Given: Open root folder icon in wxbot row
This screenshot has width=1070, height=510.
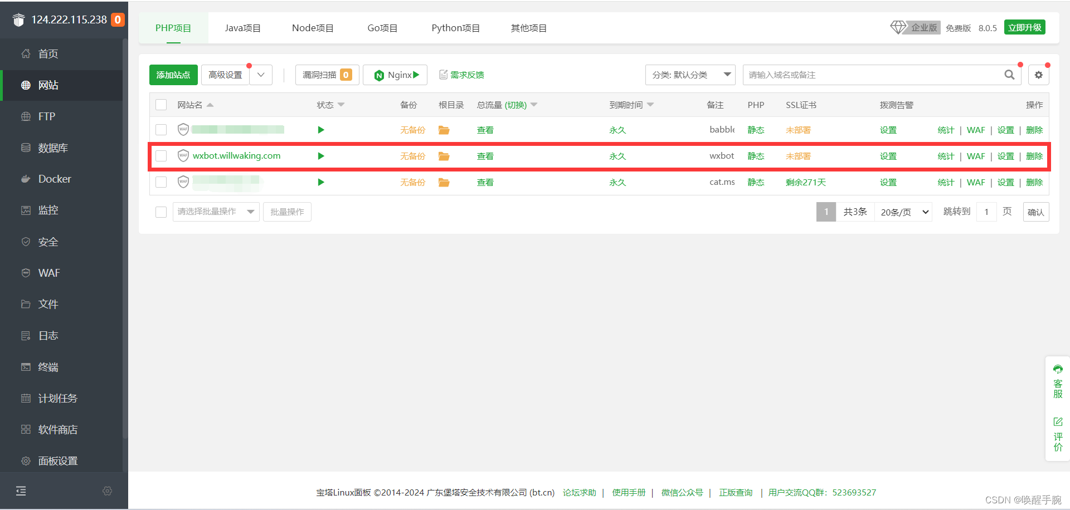Looking at the screenshot, I should tap(444, 156).
